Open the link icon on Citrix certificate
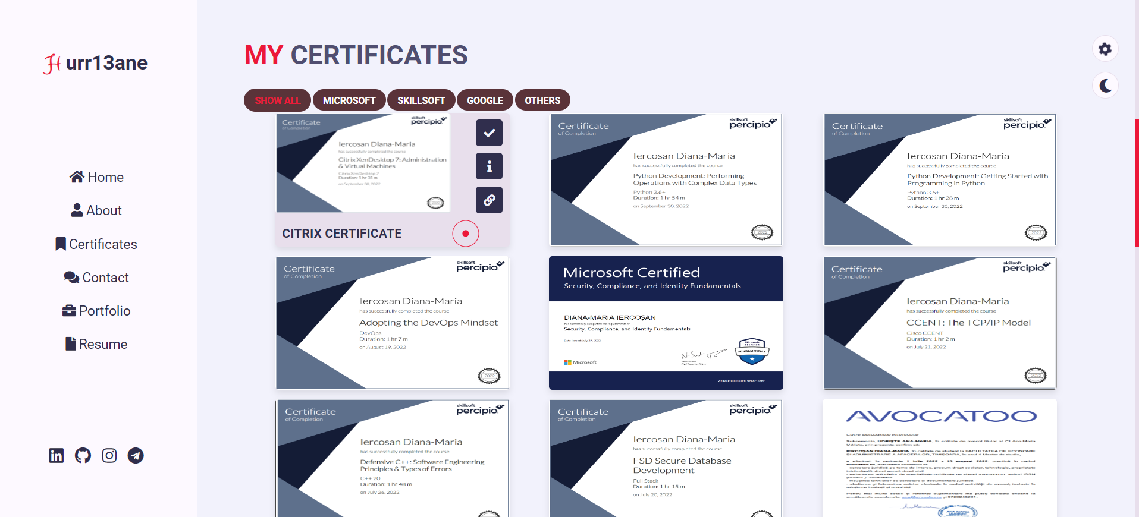This screenshot has height=517, width=1139. click(489, 200)
